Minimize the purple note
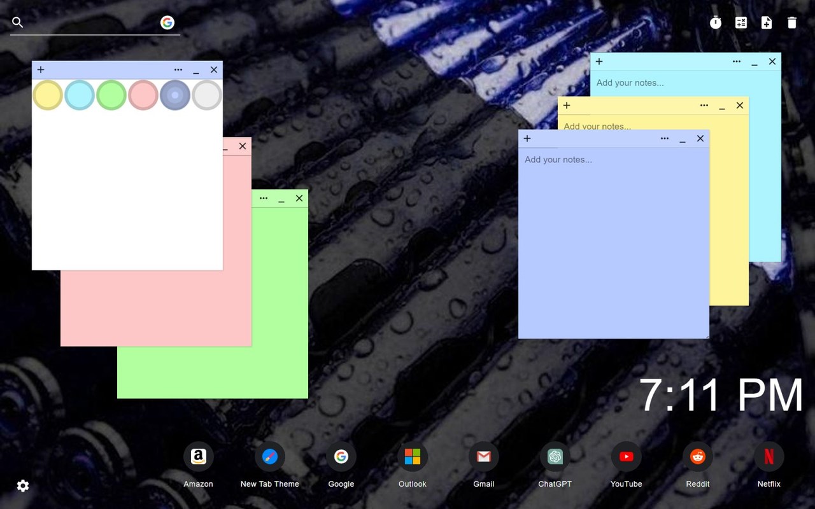The height and width of the screenshot is (509, 815). point(683,139)
